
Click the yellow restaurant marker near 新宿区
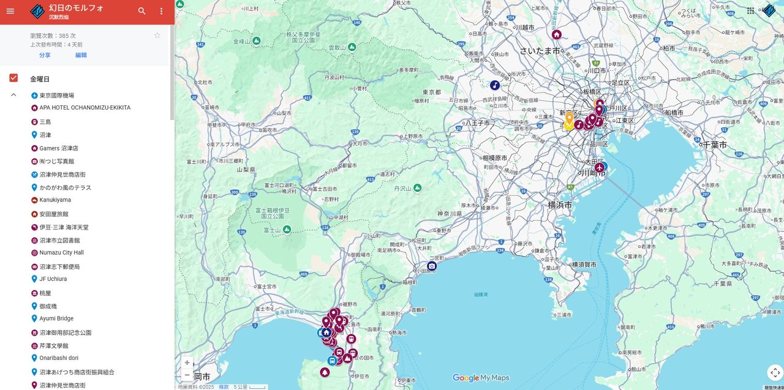click(568, 126)
